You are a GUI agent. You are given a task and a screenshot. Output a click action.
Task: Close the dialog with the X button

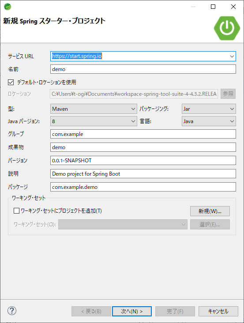point(233,7)
